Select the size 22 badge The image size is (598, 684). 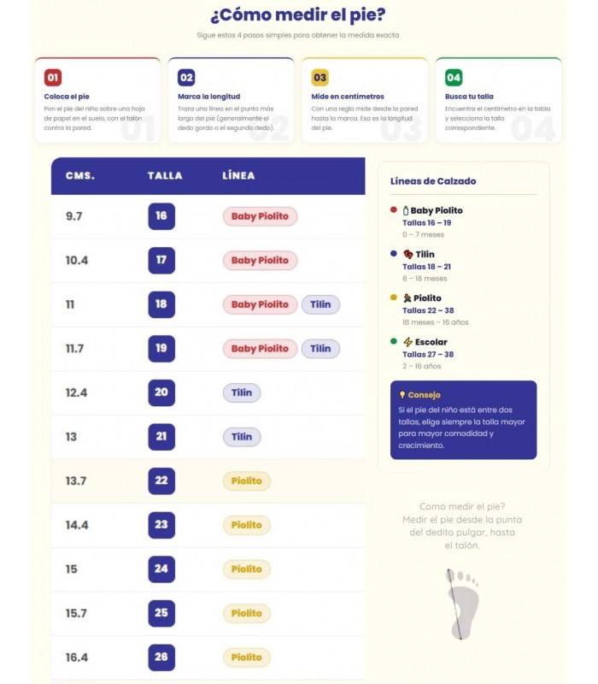click(x=161, y=481)
